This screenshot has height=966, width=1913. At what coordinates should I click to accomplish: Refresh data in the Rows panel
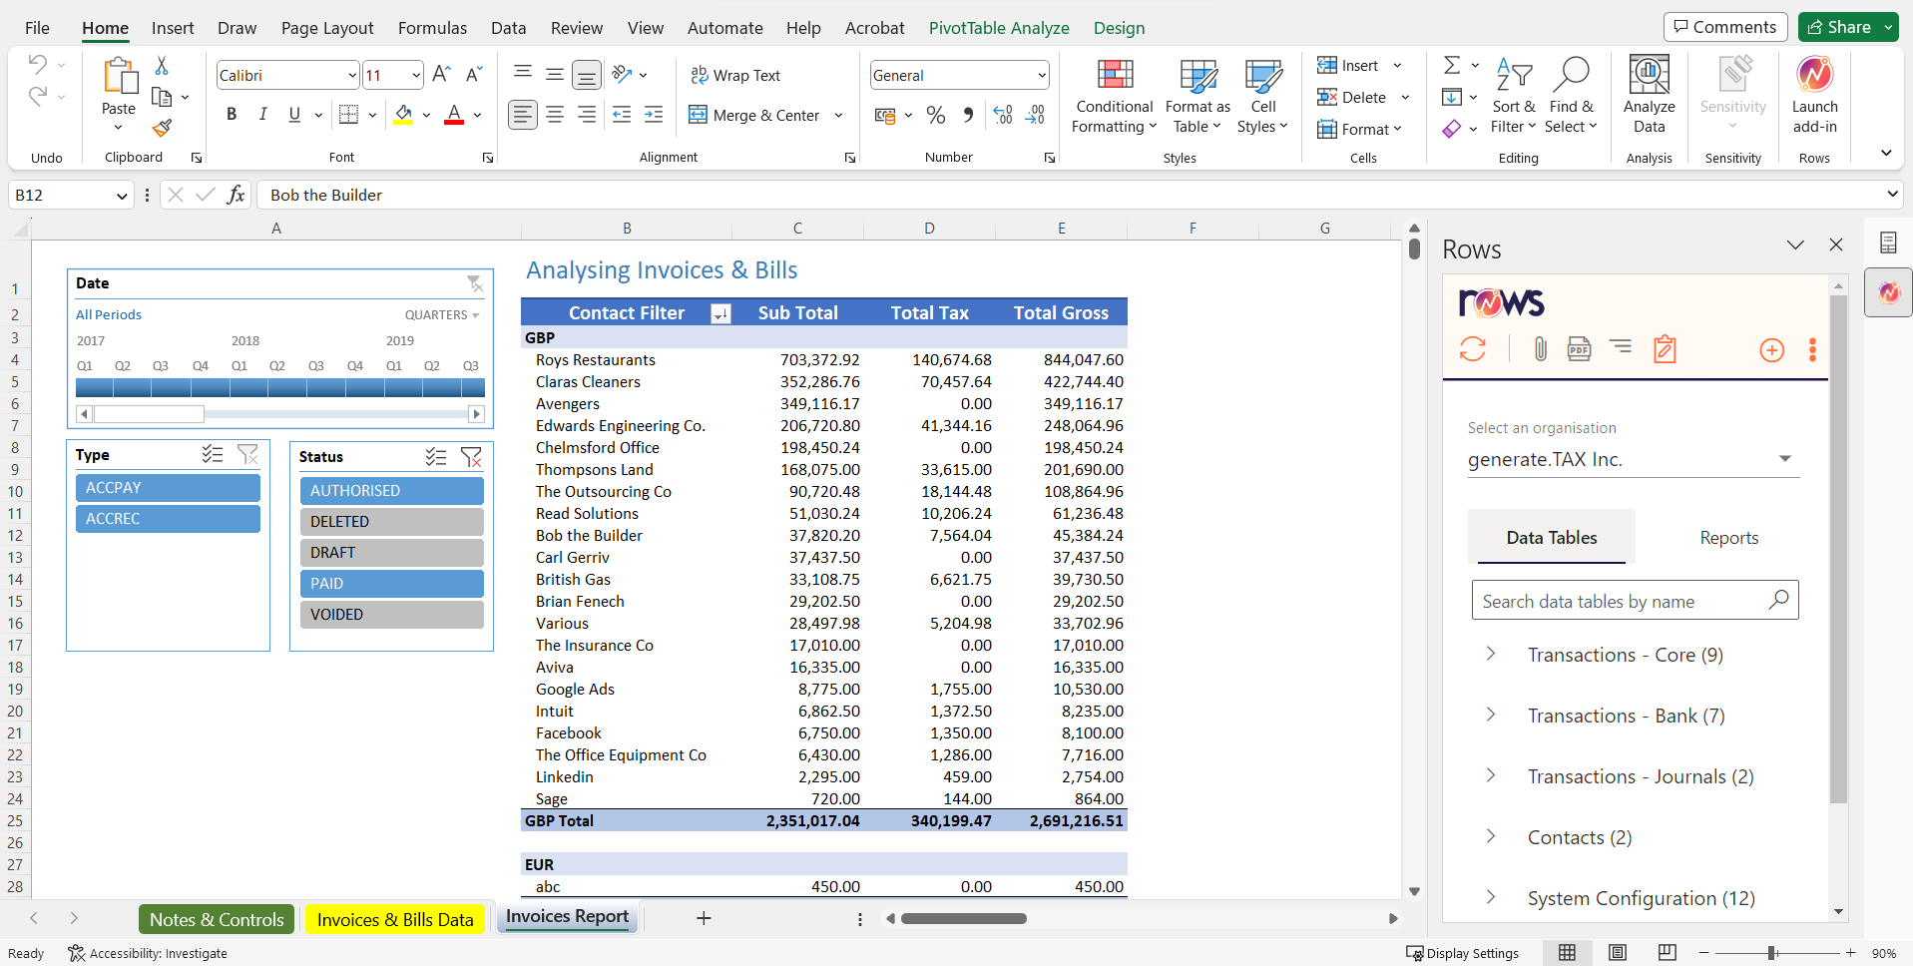click(x=1473, y=348)
